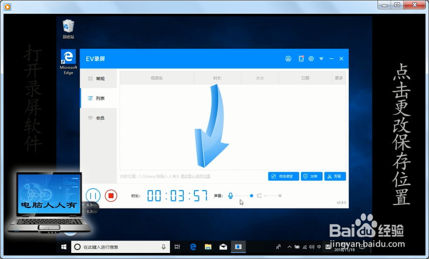Click the video player app icon in title bar
The image size is (429, 259).
coord(7,7)
